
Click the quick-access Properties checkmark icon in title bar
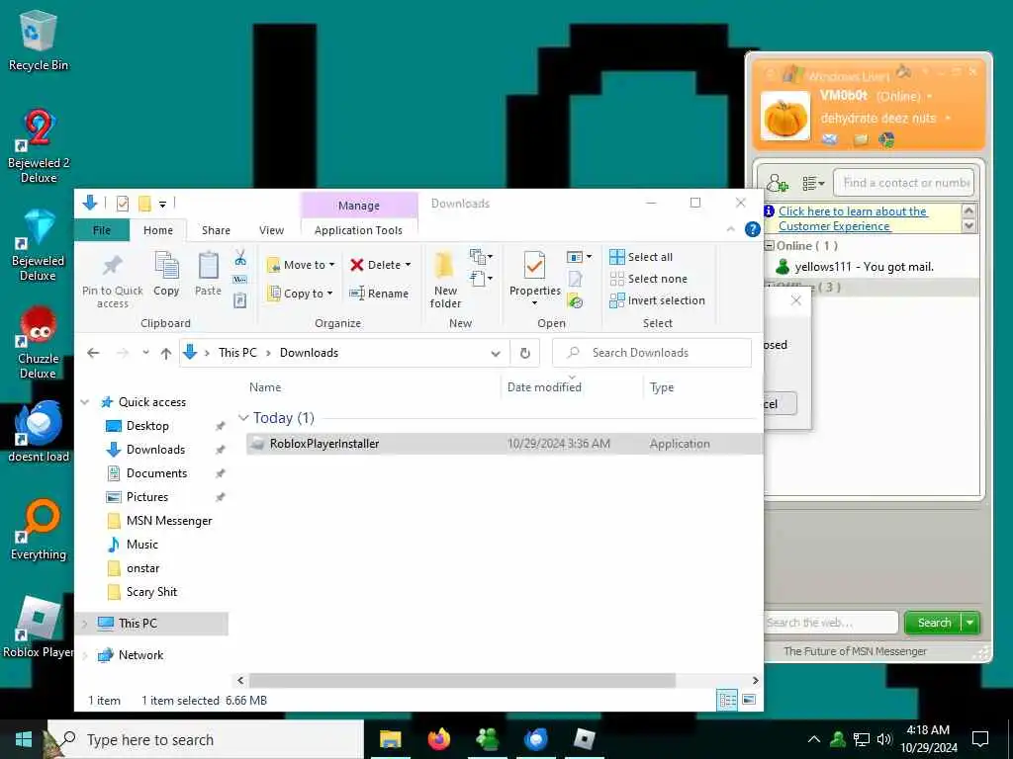(122, 204)
